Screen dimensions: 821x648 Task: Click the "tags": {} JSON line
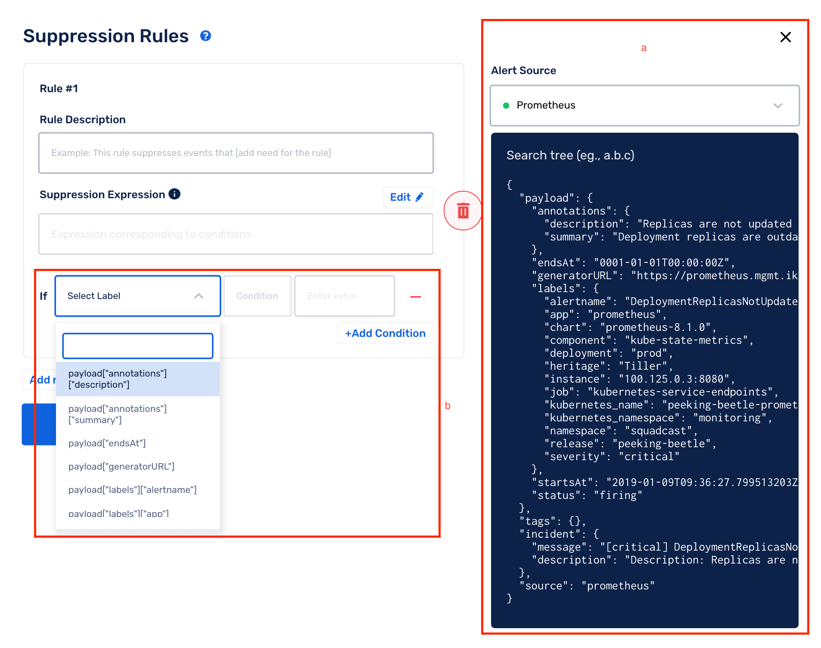click(x=553, y=521)
